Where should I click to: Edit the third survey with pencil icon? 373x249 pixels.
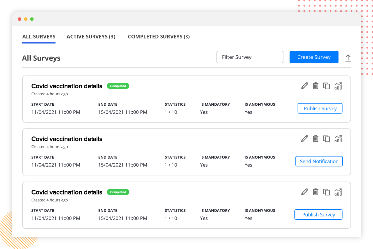click(x=305, y=192)
